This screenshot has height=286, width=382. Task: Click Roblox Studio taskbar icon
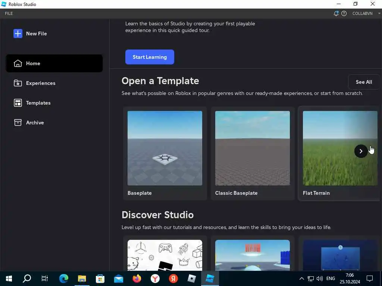pyautogui.click(x=210, y=279)
